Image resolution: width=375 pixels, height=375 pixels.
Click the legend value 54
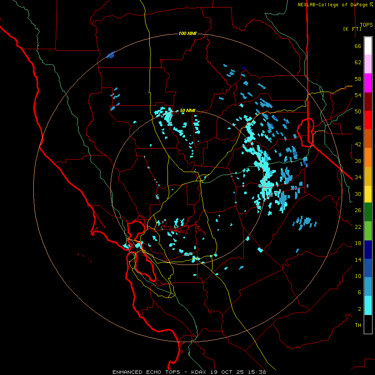pos(358,95)
